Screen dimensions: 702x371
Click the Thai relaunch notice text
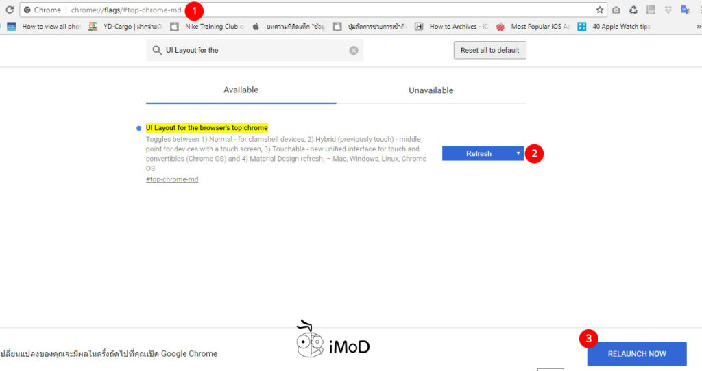(x=109, y=354)
